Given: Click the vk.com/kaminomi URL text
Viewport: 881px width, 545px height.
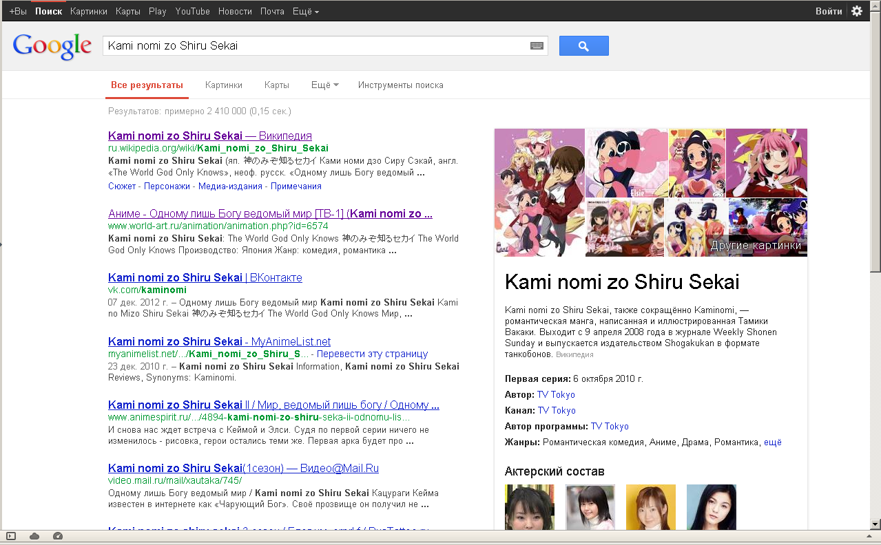Looking at the screenshot, I should pyautogui.click(x=147, y=290).
